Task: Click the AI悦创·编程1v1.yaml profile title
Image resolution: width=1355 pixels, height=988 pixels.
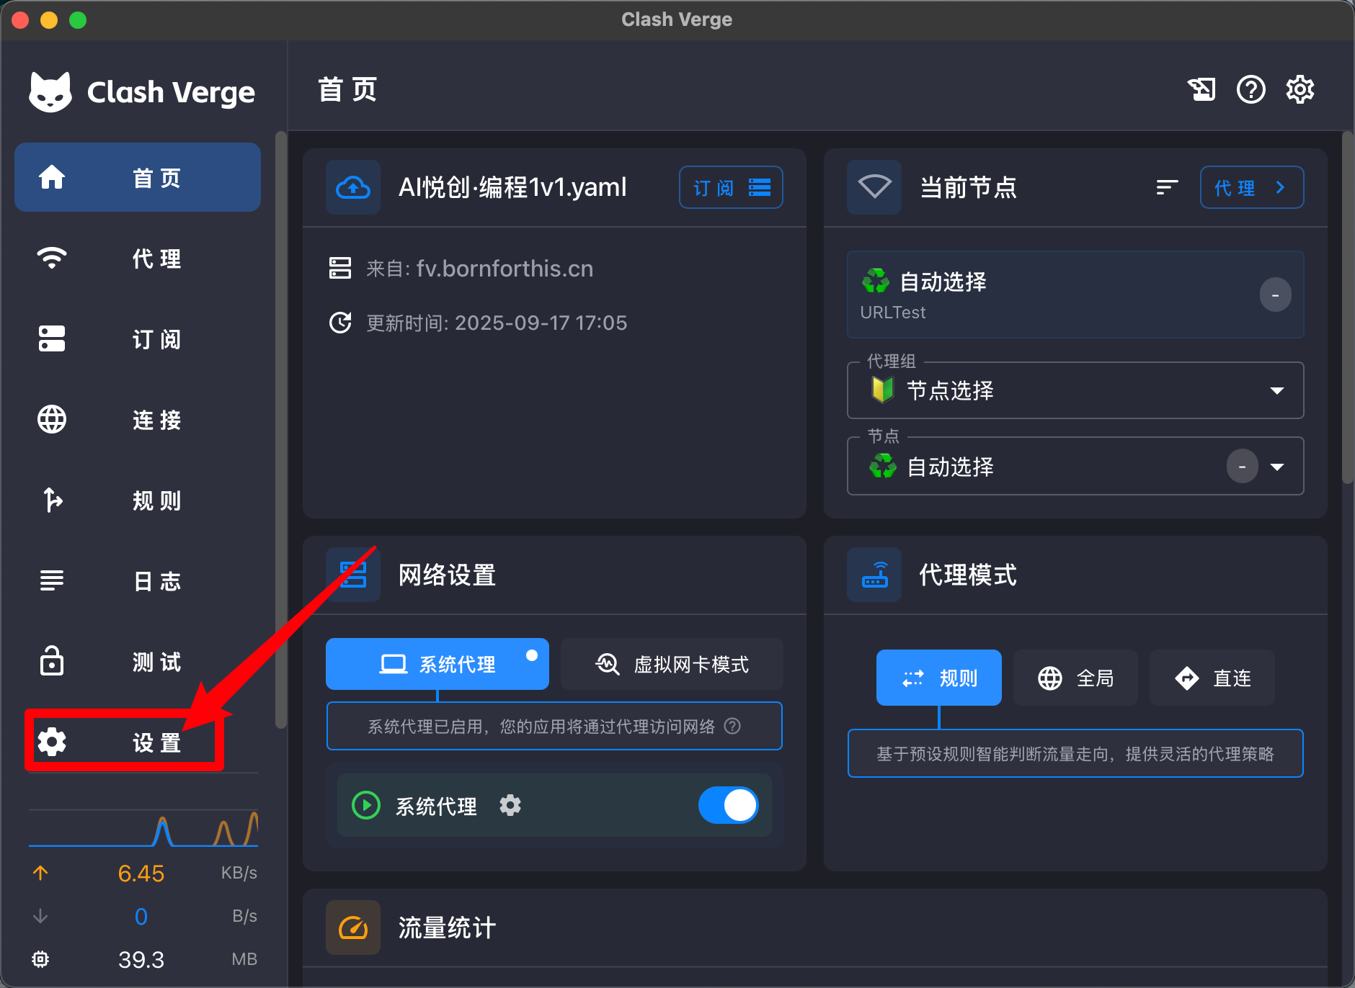Action: [x=512, y=187]
